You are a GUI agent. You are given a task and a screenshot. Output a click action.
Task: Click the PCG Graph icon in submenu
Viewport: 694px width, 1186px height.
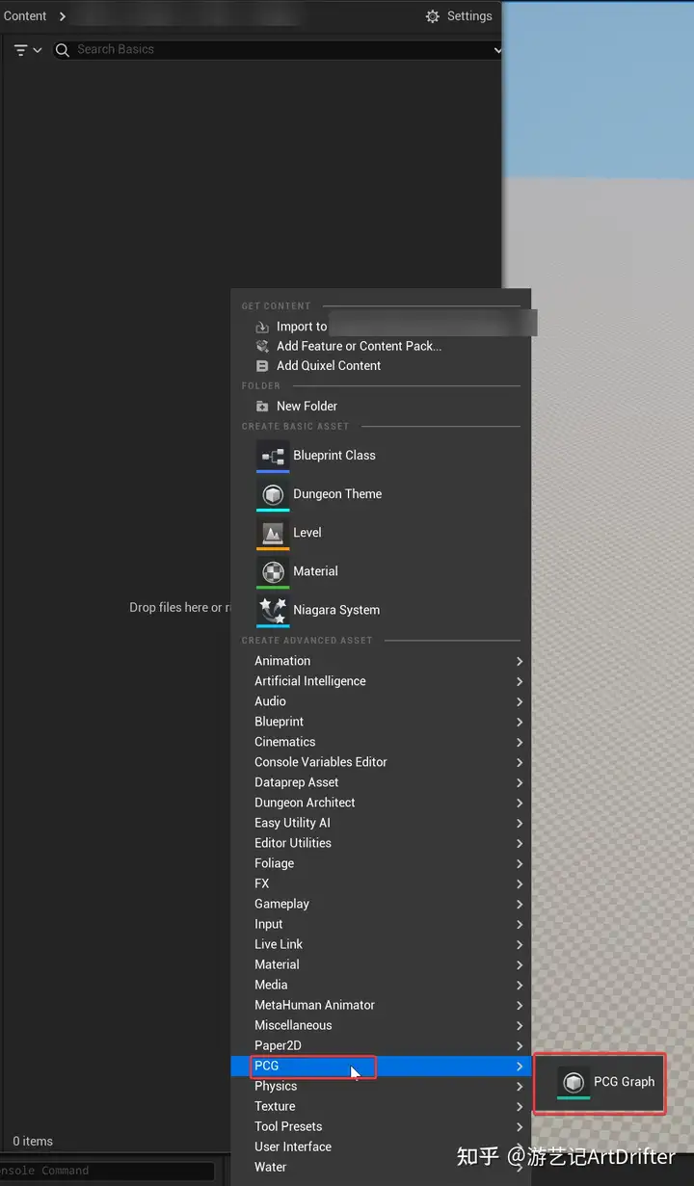point(574,1083)
